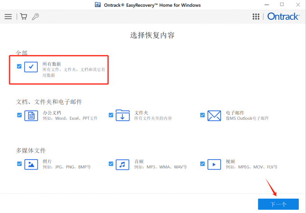Toggle the 办公文档 checkbox
Viewport: 306px width, 213px height.
tap(19, 115)
